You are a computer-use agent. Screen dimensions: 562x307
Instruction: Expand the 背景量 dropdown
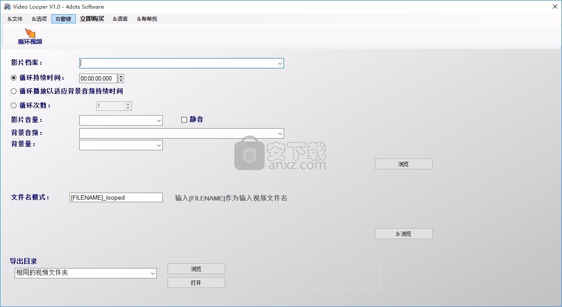(x=158, y=145)
